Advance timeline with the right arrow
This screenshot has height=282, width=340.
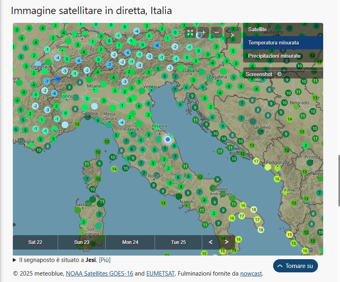pos(227,242)
